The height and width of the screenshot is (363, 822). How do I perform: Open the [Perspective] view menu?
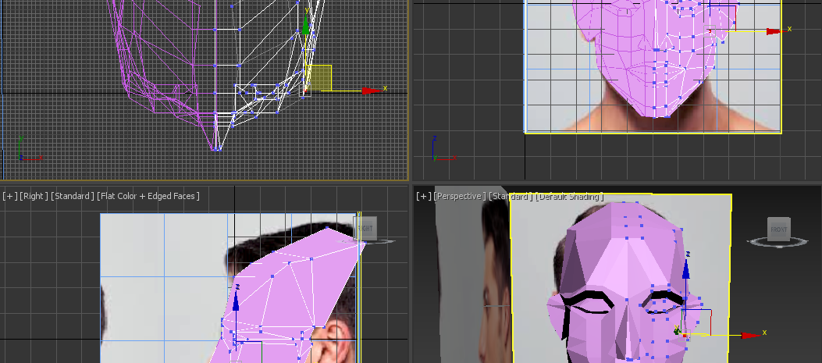[459, 196]
